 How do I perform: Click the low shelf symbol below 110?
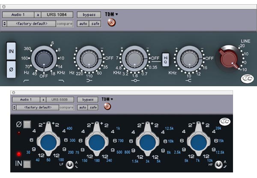click(89, 81)
